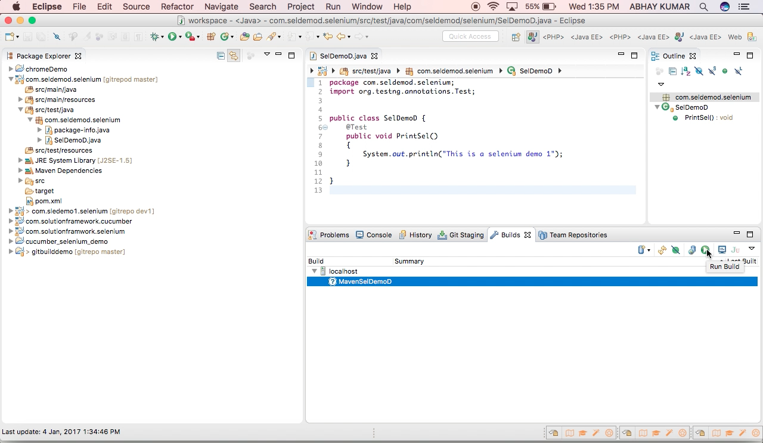763x443 pixels.
Task: Click the Quick Access search field
Action: 470,36
